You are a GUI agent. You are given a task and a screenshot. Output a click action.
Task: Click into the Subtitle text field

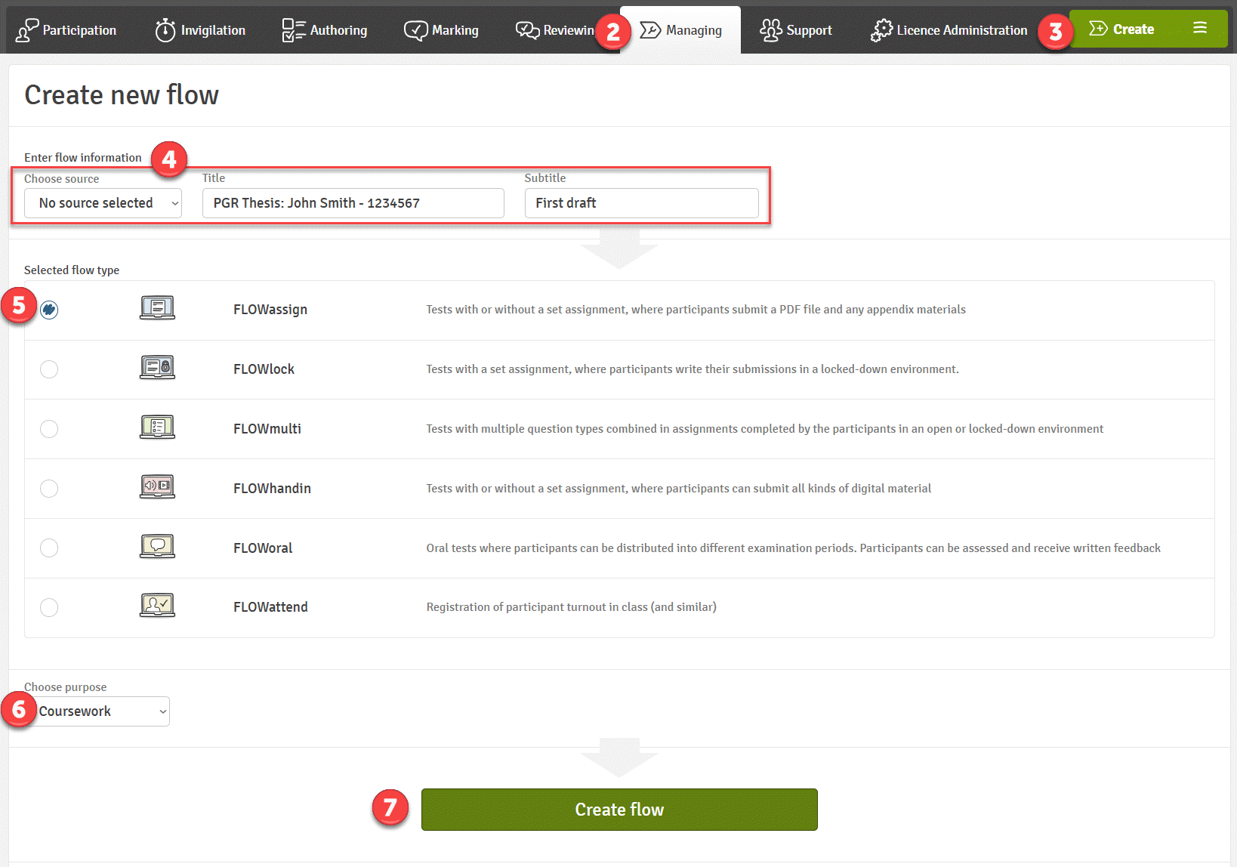pos(641,203)
